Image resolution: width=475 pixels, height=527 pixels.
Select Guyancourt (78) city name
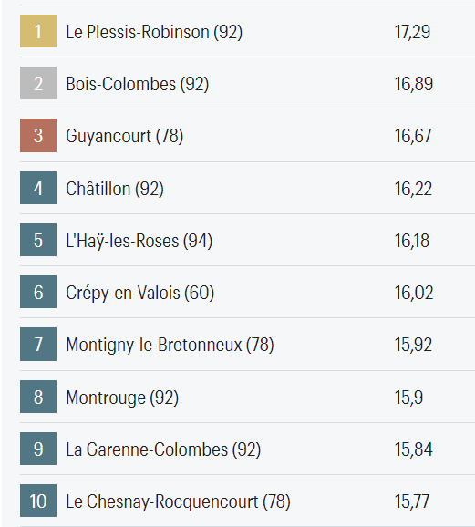(124, 136)
